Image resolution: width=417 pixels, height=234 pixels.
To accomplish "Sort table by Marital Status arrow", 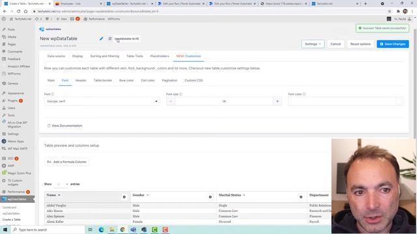I will click(x=244, y=195).
